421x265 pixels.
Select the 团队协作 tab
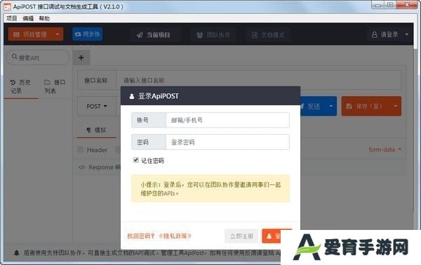coord(213,35)
